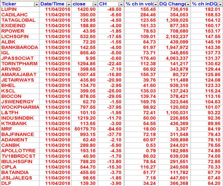Select the INDUSINDBK close price 1219.20
The height and width of the screenshot is (186, 223).
[87, 118]
